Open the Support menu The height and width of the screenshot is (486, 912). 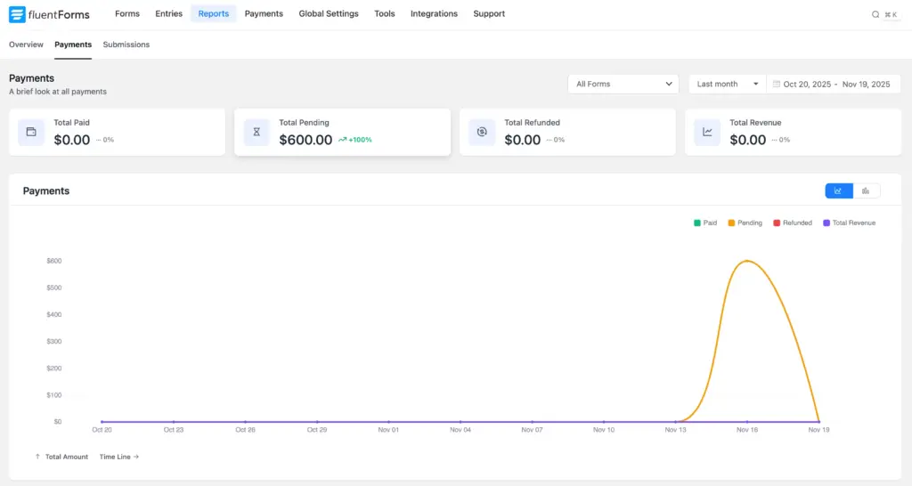pos(489,13)
